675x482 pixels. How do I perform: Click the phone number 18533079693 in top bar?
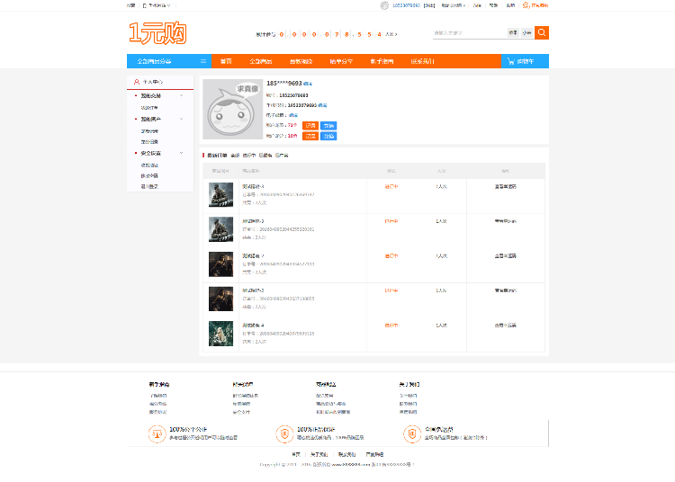coord(406,5)
